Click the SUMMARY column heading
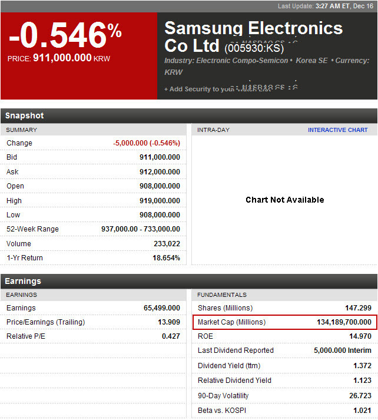The image size is (378, 420). tap(21, 130)
